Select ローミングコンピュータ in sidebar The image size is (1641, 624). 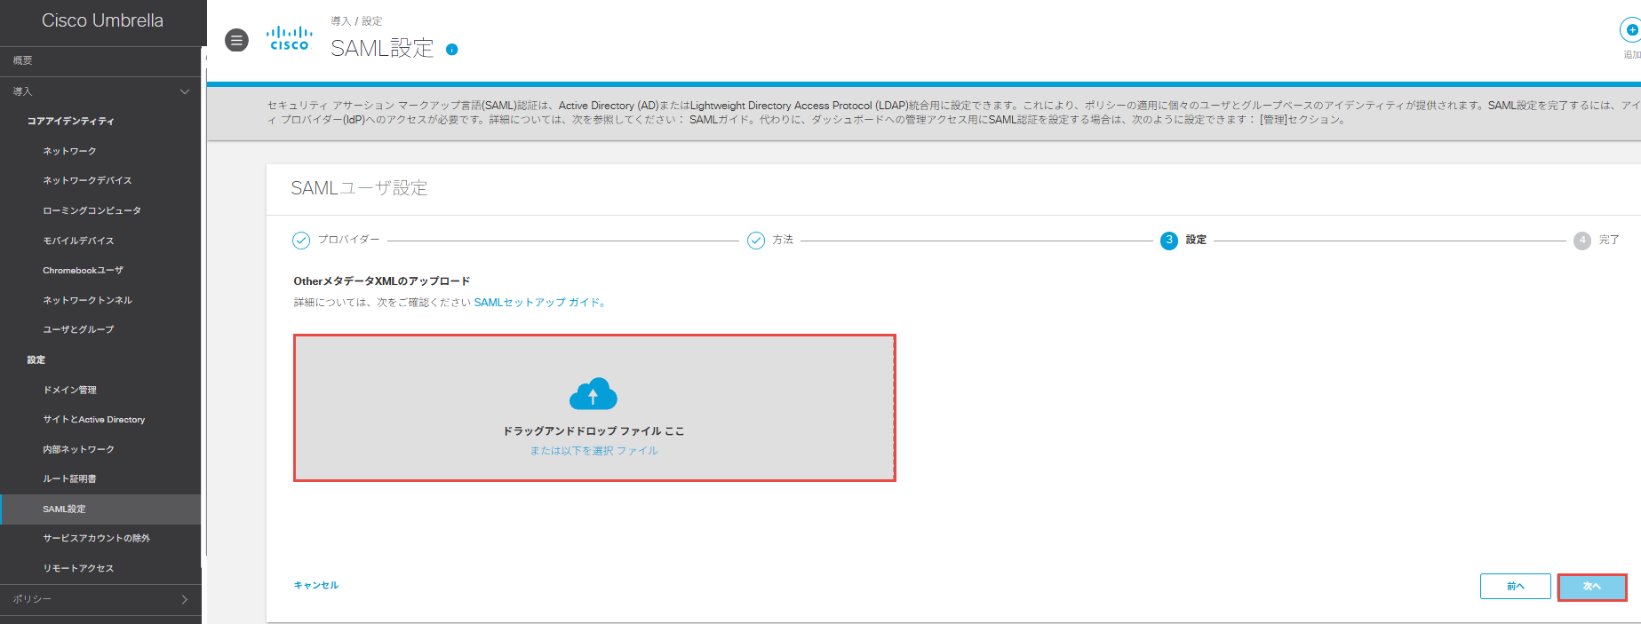[x=92, y=210]
